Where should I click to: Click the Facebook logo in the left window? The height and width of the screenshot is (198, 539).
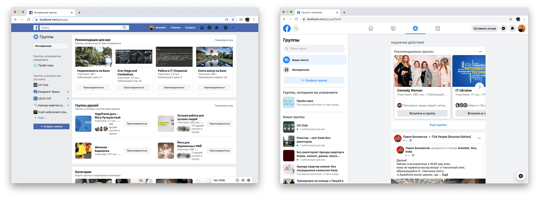tap(36, 28)
